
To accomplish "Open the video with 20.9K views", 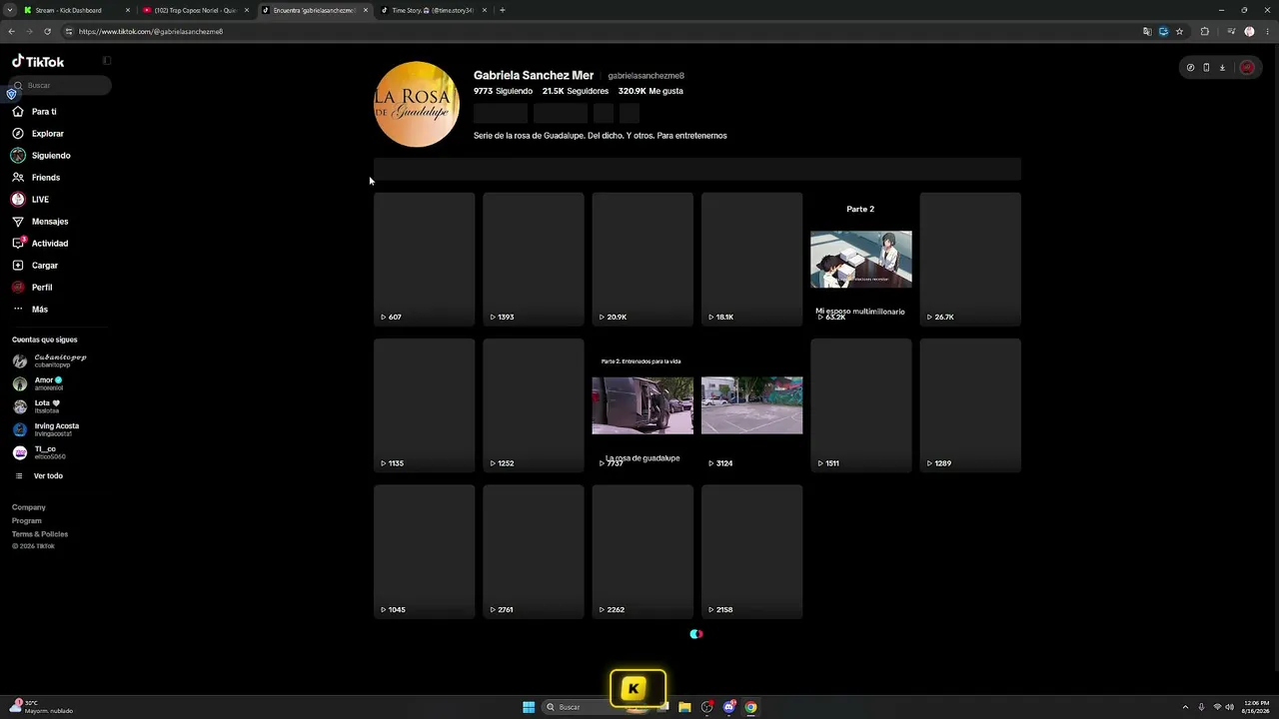I will pyautogui.click(x=642, y=260).
